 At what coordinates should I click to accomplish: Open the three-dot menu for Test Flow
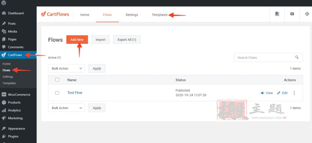coord(294,93)
